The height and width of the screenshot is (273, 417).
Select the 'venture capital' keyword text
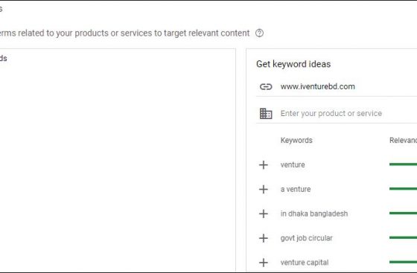click(305, 263)
